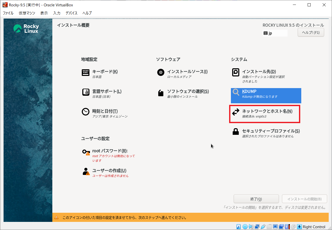This screenshot has height=230, width=332.
Task: Open ソフトウェアの選択(S) label
Action: pos(188,91)
